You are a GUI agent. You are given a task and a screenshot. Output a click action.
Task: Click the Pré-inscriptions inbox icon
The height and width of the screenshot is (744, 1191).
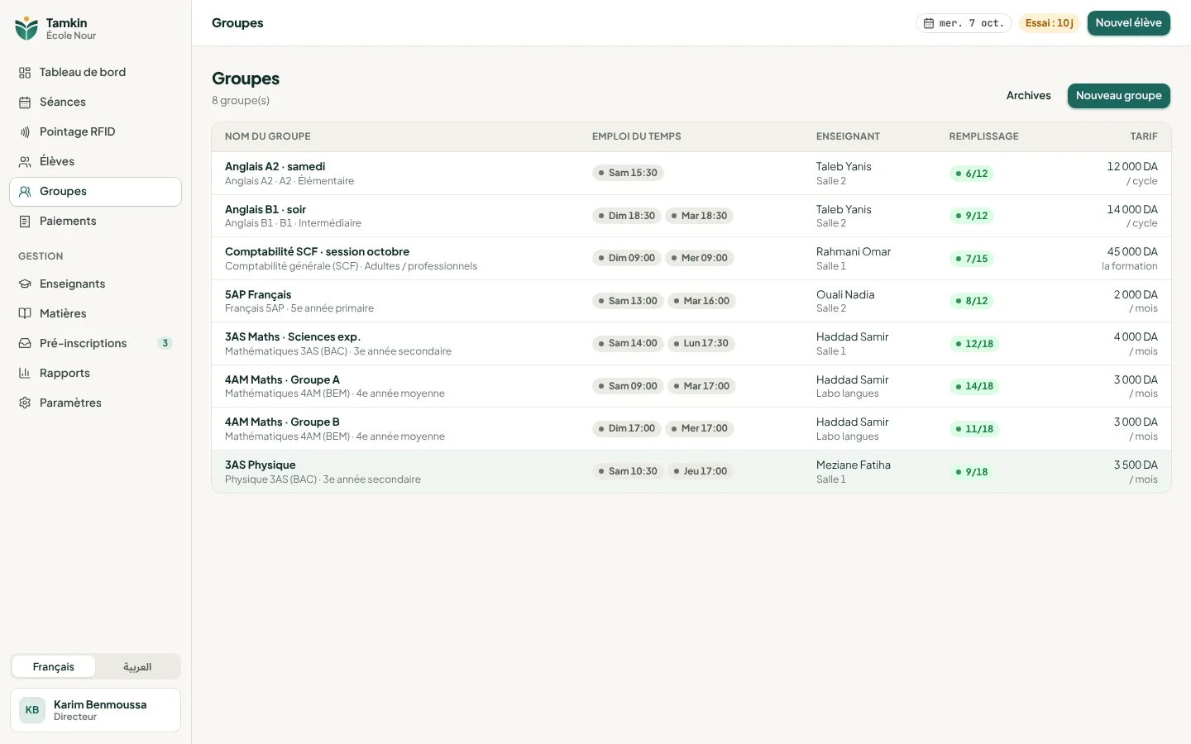[25, 344]
